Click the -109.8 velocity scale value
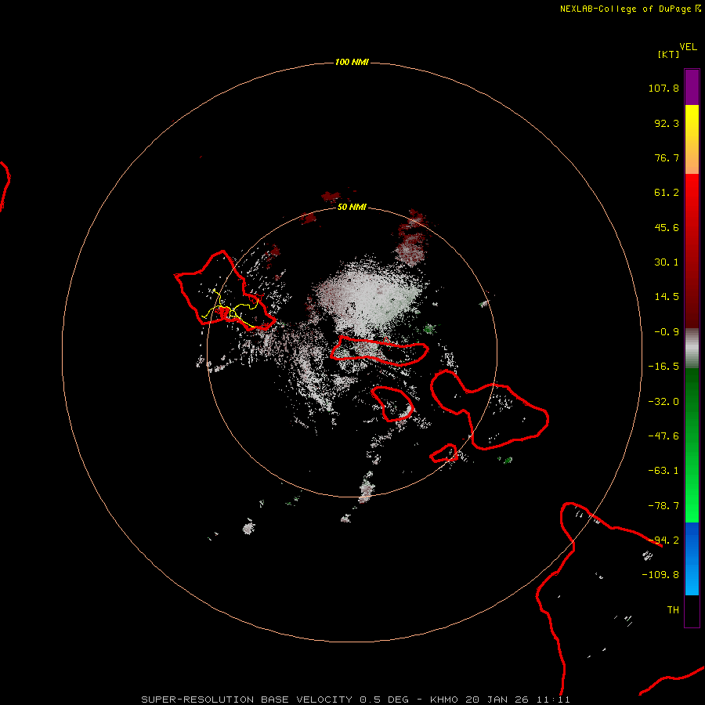Screen dimensions: 705x705 click(660, 575)
